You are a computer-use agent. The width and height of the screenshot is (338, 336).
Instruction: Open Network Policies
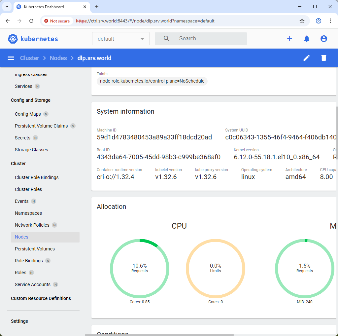pyautogui.click(x=32, y=225)
